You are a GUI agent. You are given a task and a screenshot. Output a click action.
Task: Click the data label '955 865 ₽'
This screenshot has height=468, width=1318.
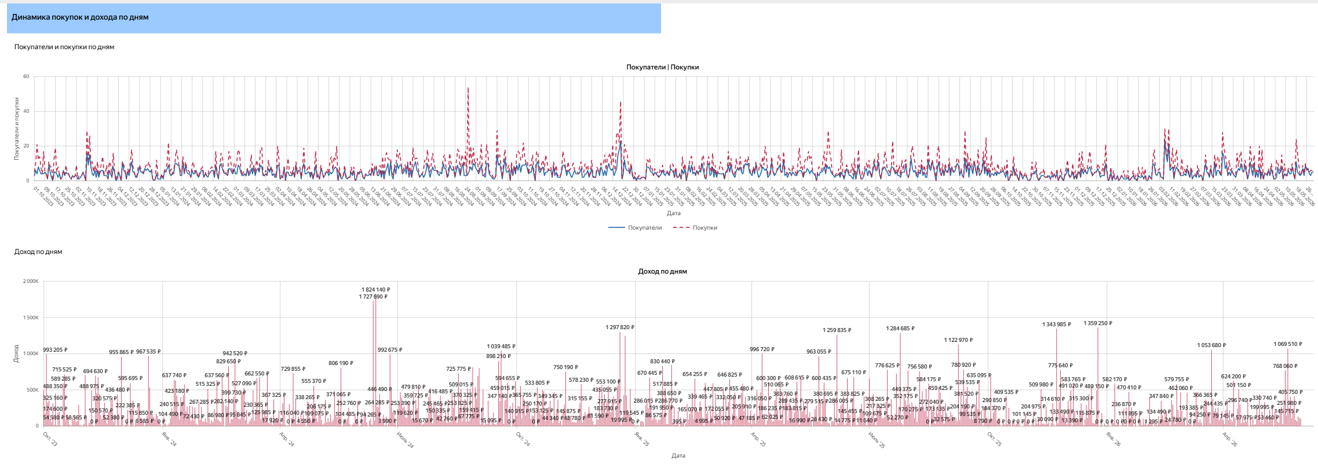[121, 352]
